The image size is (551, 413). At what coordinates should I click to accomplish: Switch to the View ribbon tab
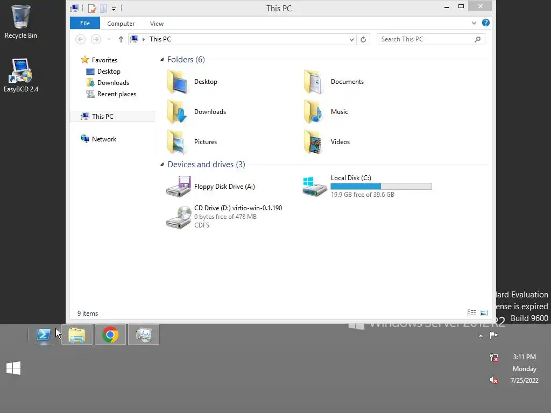coord(157,24)
